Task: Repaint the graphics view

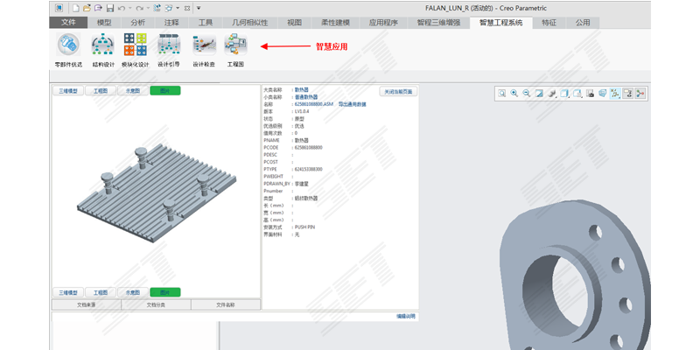Action: tap(539, 93)
